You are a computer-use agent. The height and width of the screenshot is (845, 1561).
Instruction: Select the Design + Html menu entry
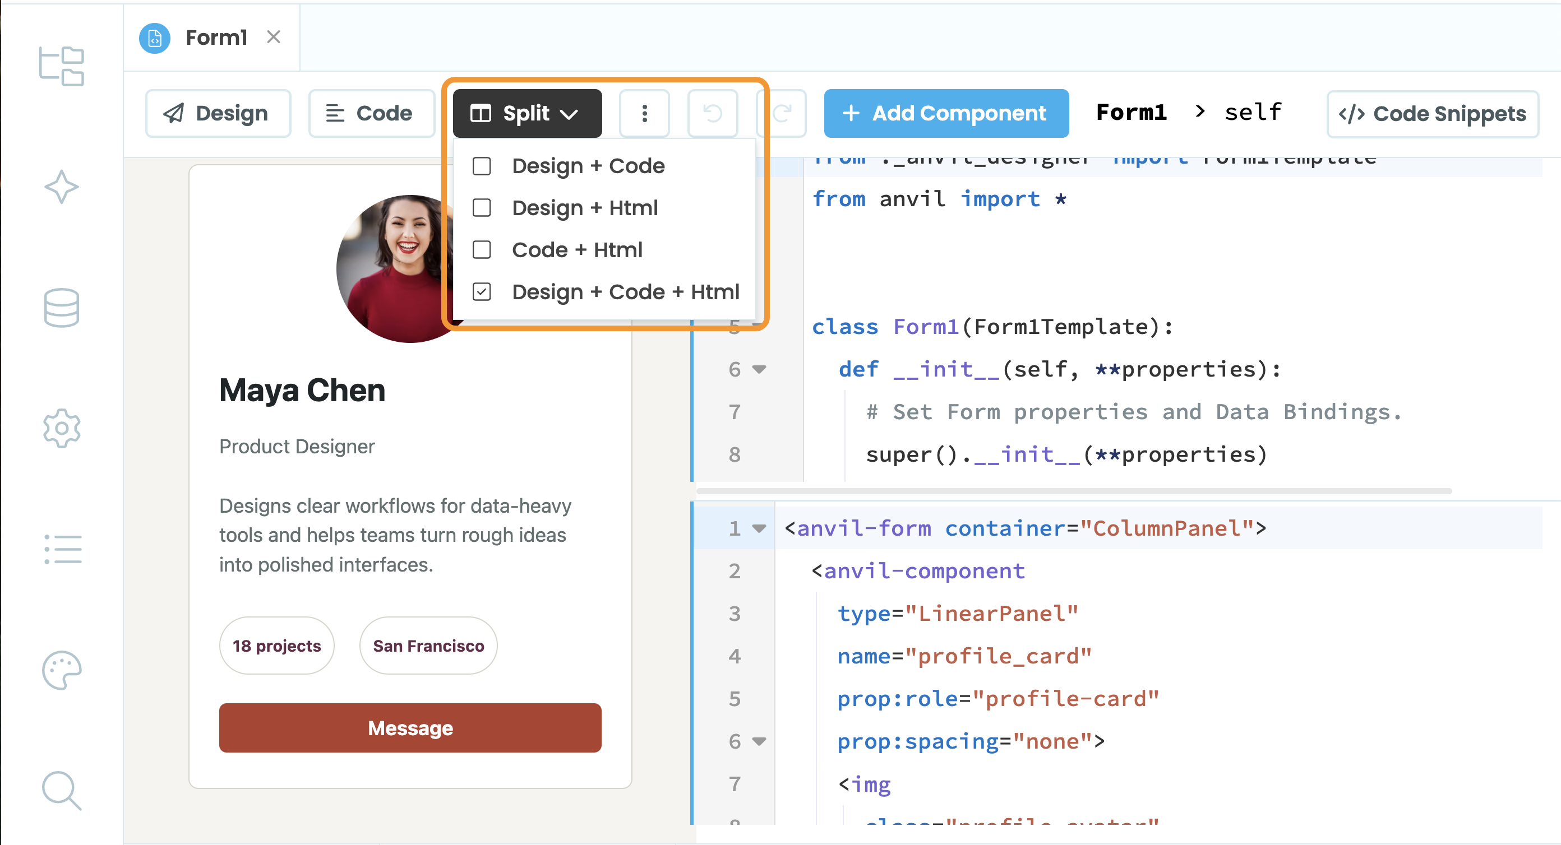point(604,208)
